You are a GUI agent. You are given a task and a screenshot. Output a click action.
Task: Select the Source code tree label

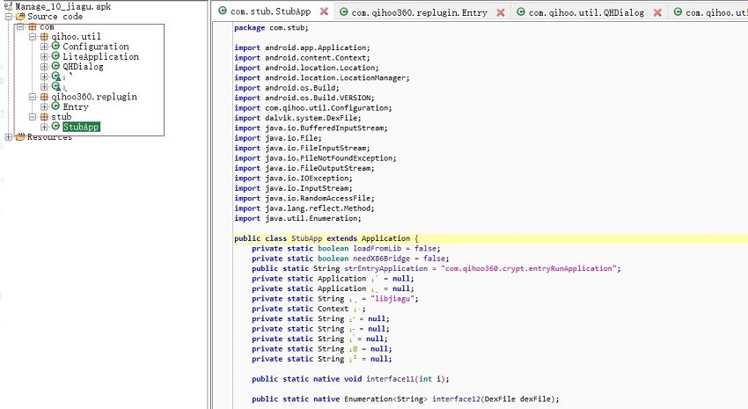[55, 16]
